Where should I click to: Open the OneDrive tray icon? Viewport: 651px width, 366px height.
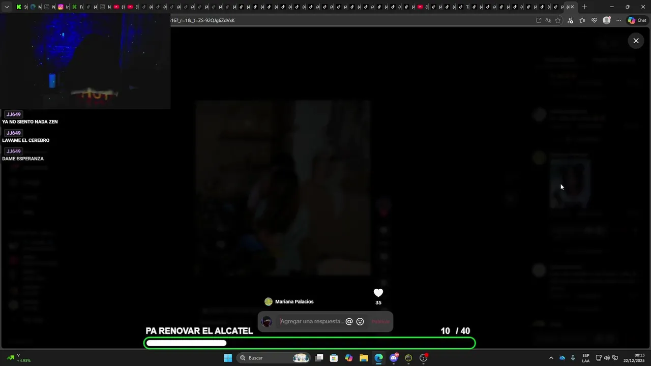point(562,358)
